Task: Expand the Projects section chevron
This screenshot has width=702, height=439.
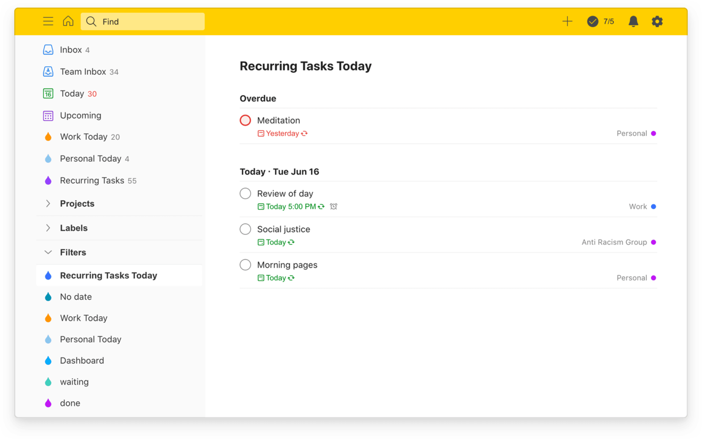Action: 48,204
